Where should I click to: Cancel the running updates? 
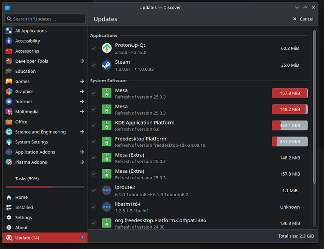click(x=303, y=19)
